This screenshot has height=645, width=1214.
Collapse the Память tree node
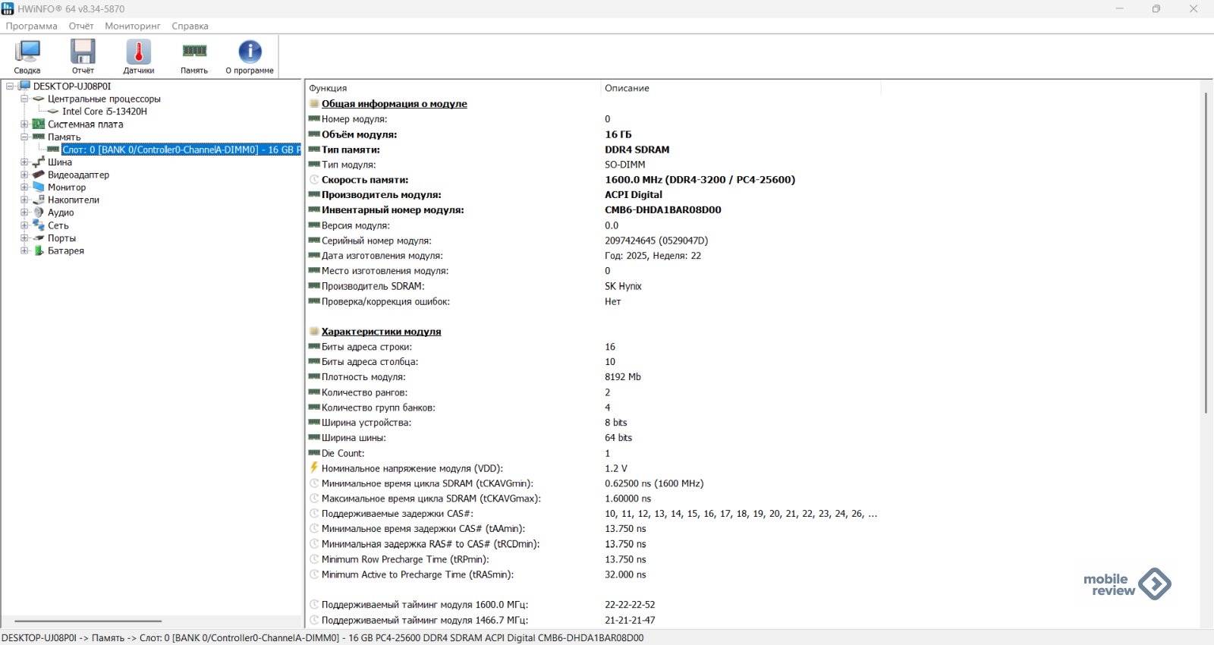(x=24, y=137)
